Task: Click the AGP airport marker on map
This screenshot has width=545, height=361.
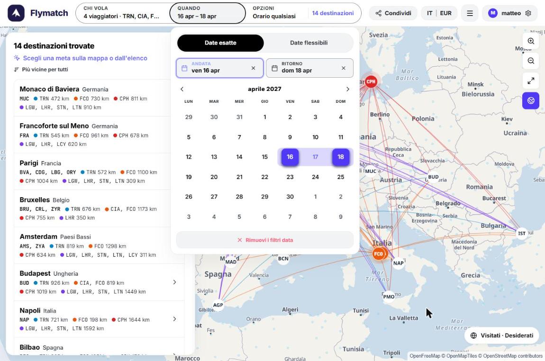Action: 218,305
